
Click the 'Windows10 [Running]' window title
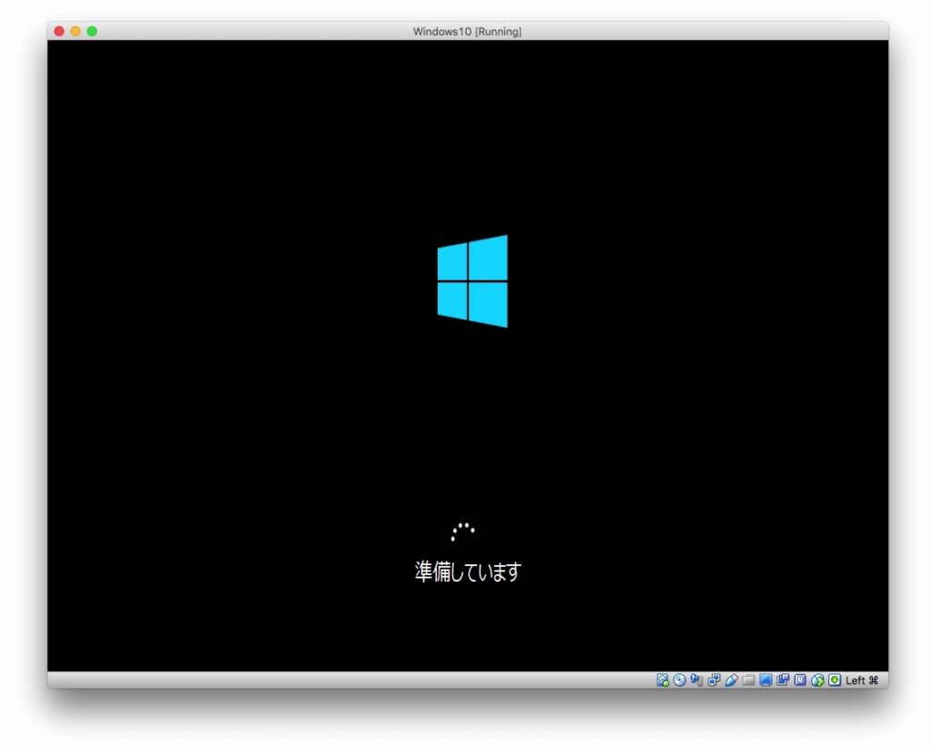tap(467, 32)
